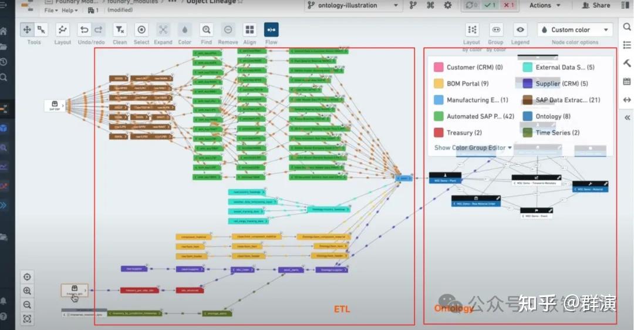634x330 pixels.
Task: Click Group by color icon
Action: [496, 29]
